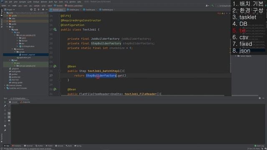
Task: Click Select Opened File locate icon
Action: coord(31,10)
